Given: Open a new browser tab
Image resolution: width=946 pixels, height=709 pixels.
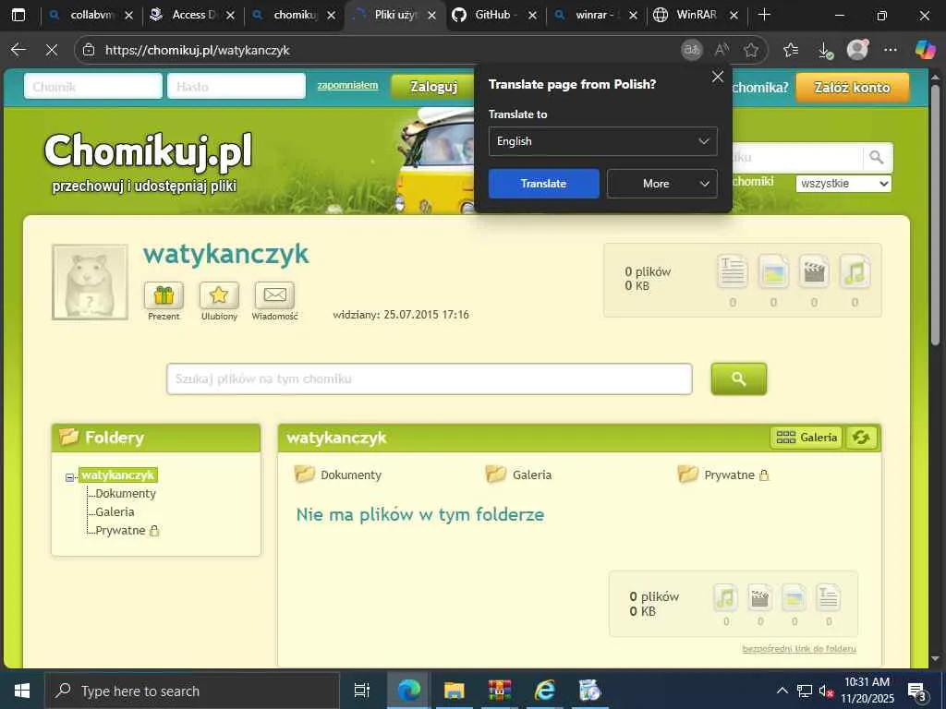Looking at the screenshot, I should click(764, 15).
